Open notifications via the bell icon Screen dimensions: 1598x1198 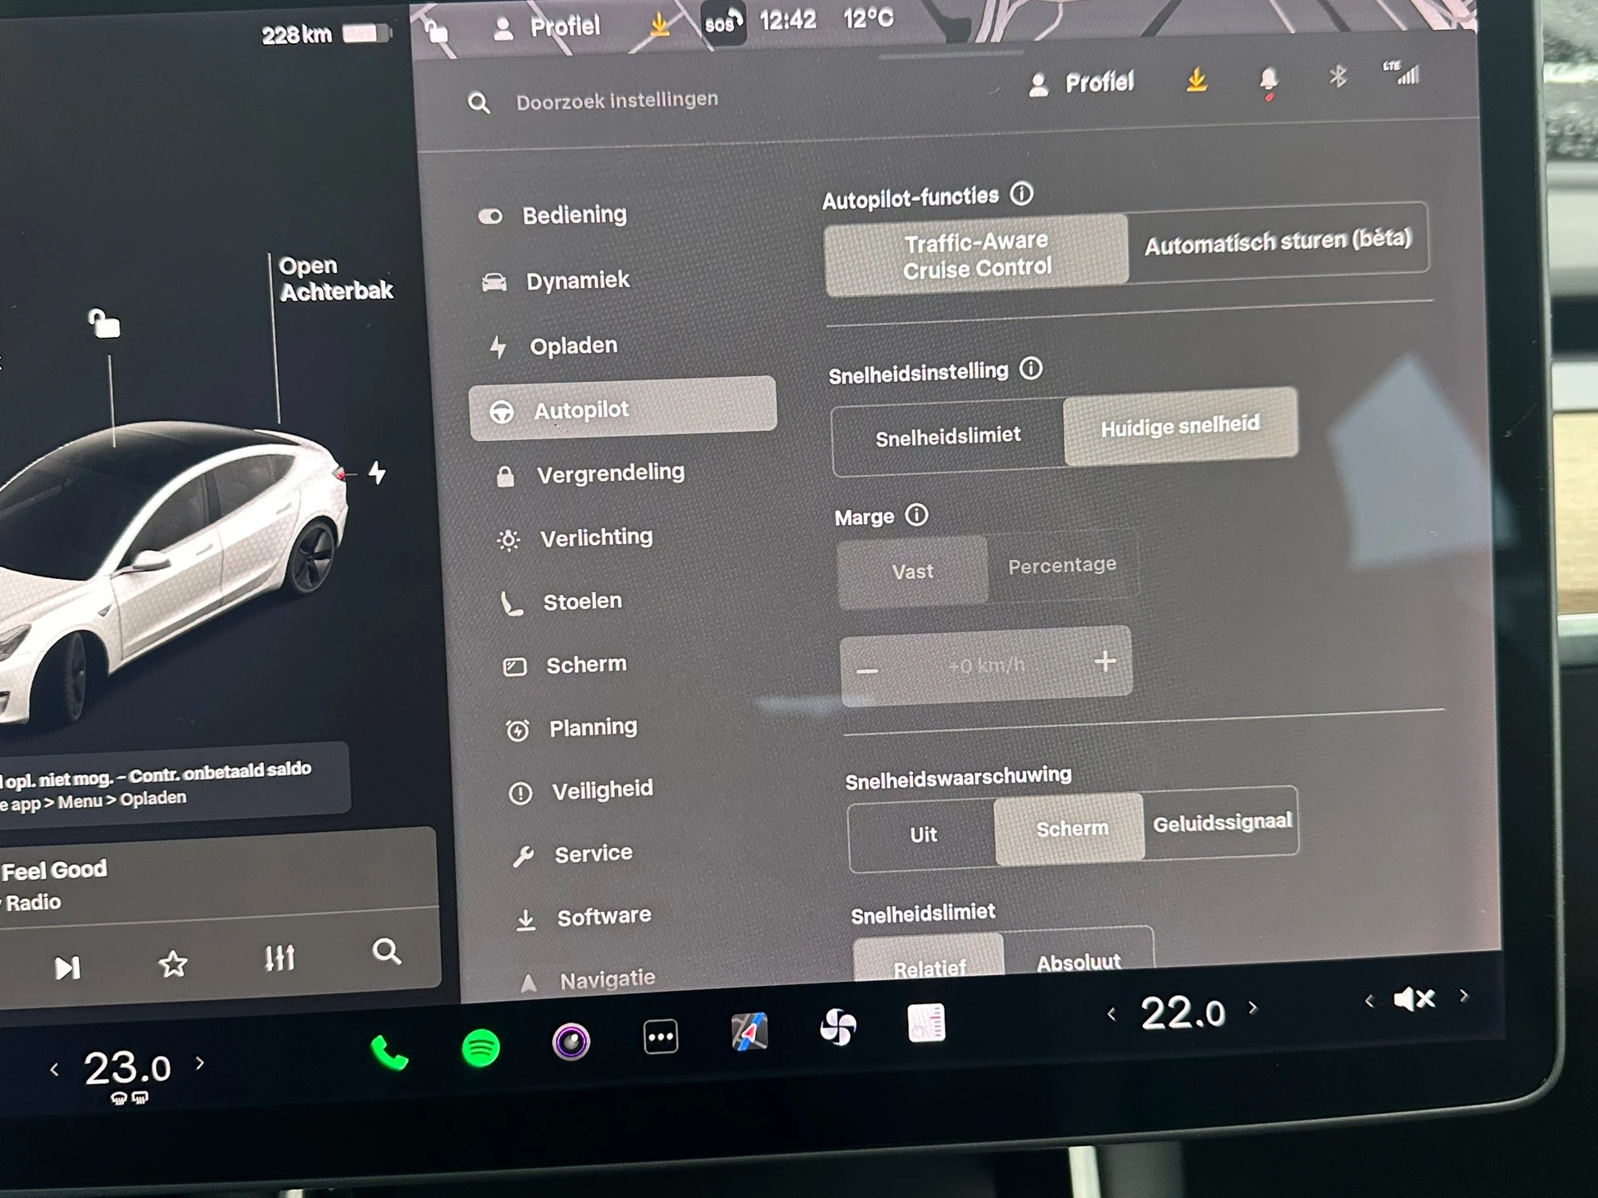click(1268, 81)
